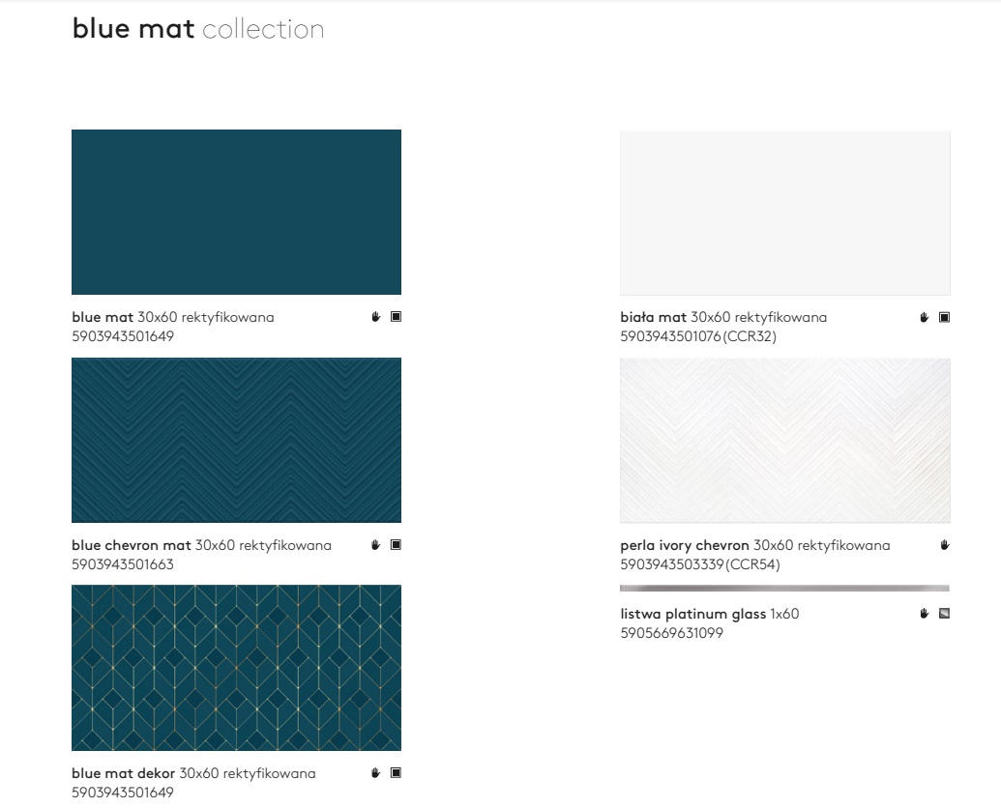
Task: Click the gradient square icon beside listwa platinum glass
Action: [x=944, y=613]
